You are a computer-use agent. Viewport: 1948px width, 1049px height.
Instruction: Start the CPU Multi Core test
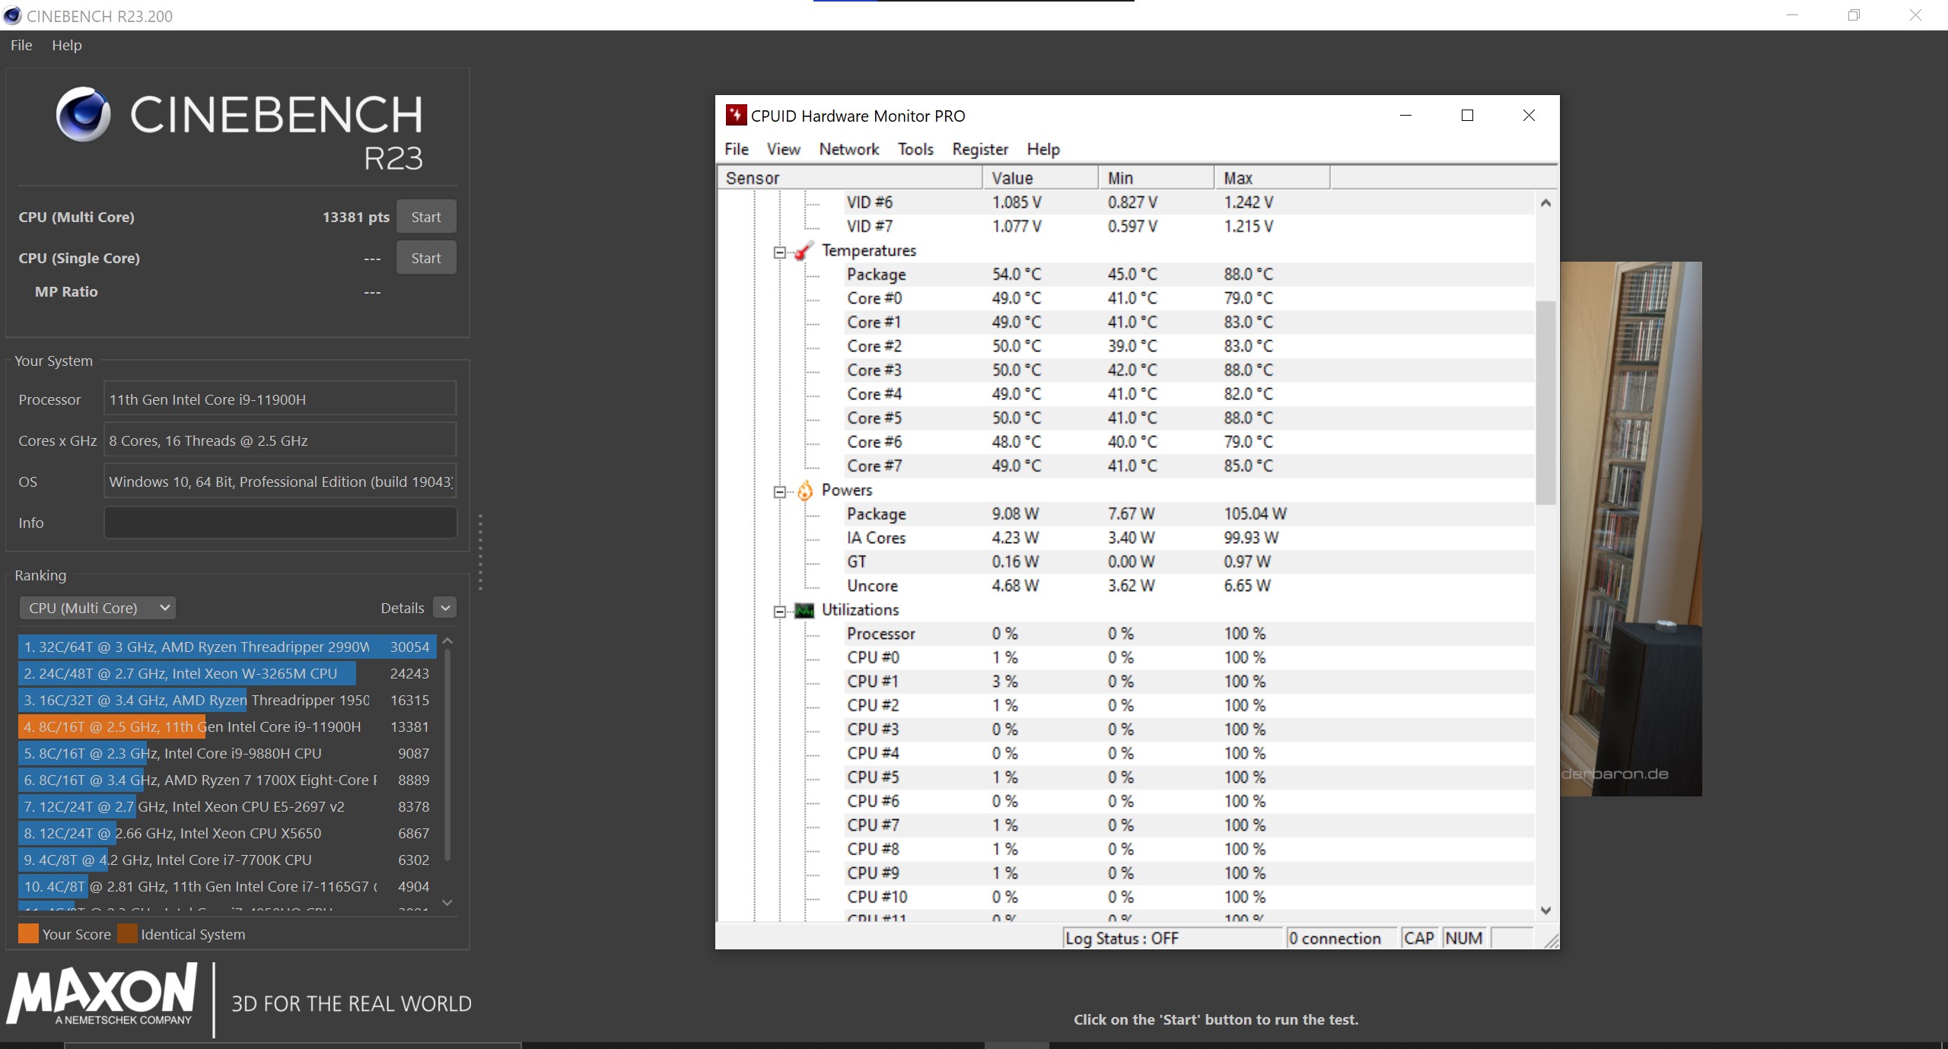[426, 217]
